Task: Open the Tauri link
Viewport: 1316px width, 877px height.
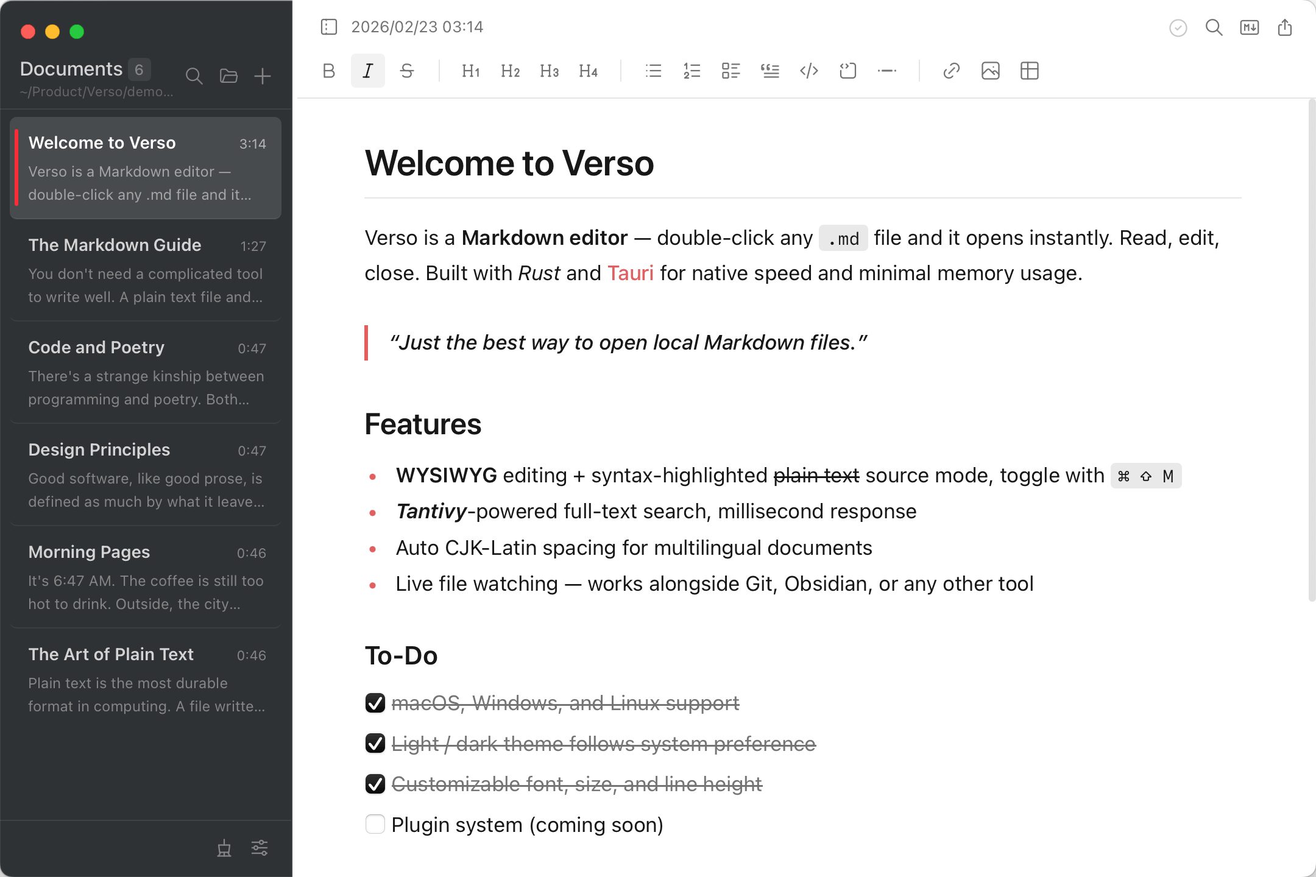Action: [x=631, y=273]
